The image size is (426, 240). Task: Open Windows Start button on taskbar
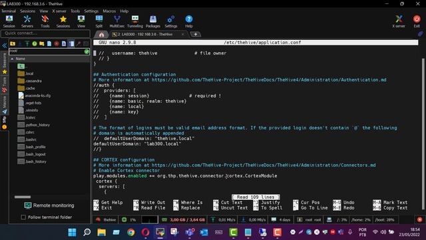(73, 232)
